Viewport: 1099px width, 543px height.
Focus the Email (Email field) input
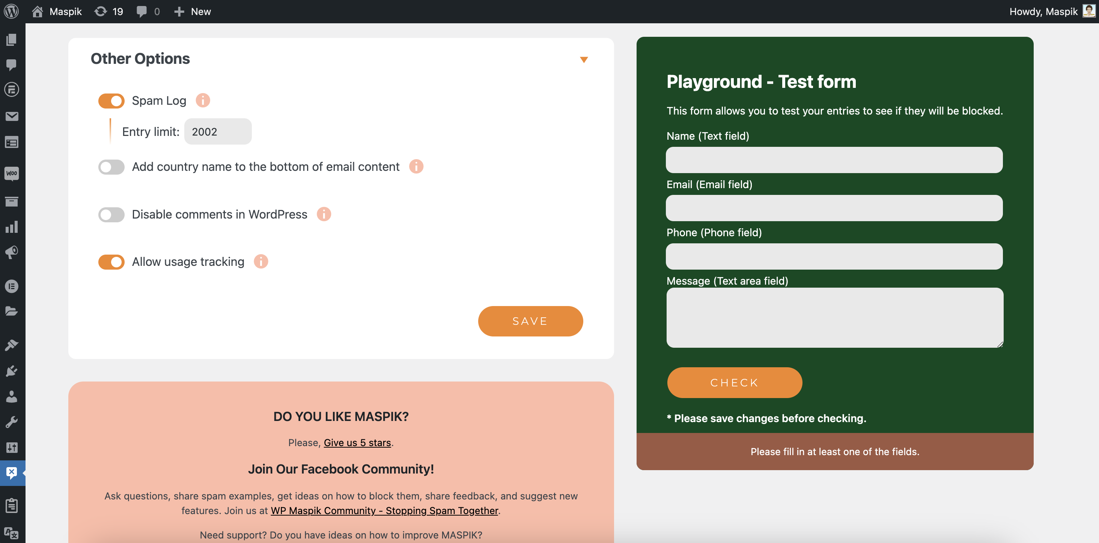click(834, 208)
